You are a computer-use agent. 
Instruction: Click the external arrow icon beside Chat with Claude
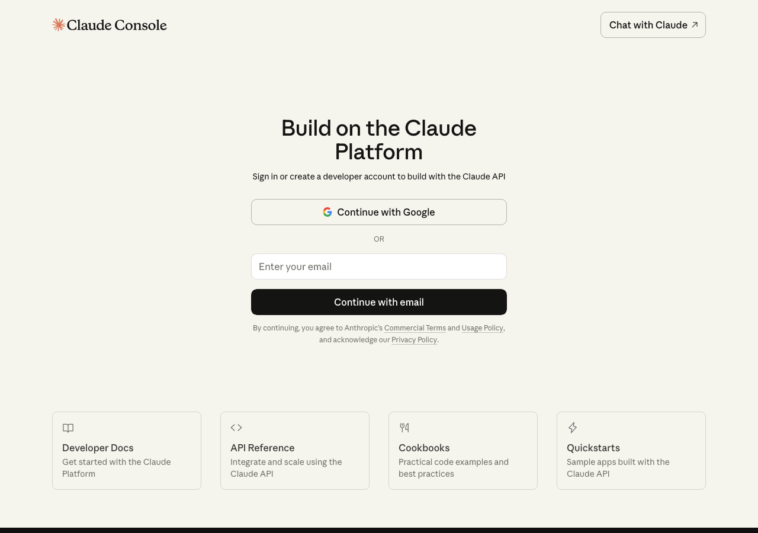pyautogui.click(x=695, y=25)
